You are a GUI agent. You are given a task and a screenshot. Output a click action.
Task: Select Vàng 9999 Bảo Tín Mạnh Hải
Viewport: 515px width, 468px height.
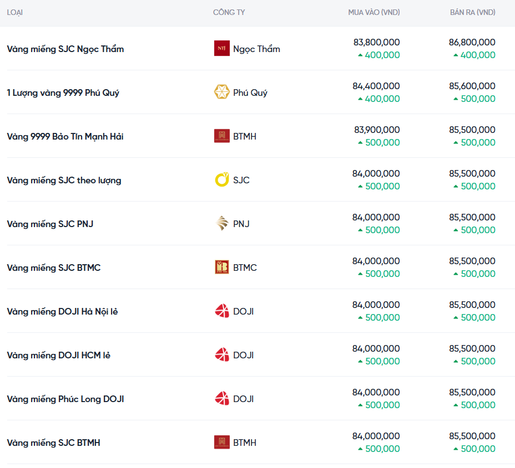tap(65, 136)
